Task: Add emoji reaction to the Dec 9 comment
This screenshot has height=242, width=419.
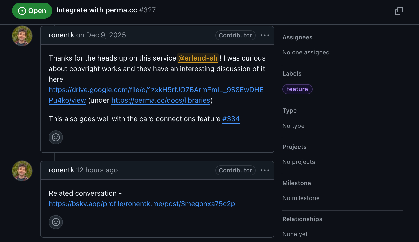Action: [56, 137]
